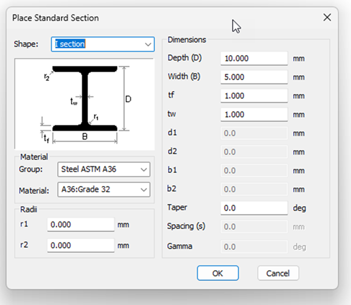
Task: Click the disabled d1 field
Action: (x=254, y=133)
